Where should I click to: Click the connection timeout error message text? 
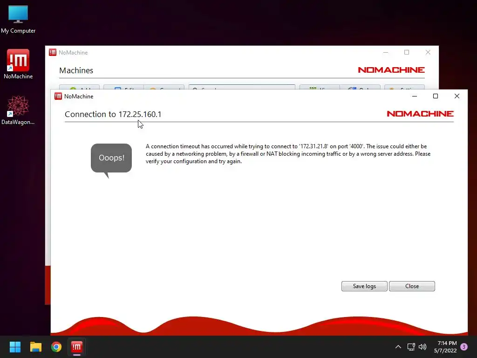coord(288,154)
